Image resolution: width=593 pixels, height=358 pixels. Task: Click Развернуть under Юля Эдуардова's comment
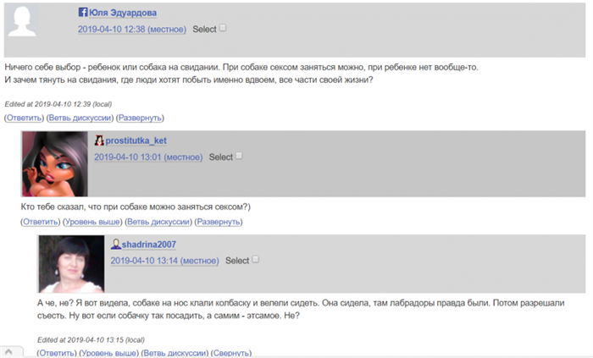(x=140, y=118)
